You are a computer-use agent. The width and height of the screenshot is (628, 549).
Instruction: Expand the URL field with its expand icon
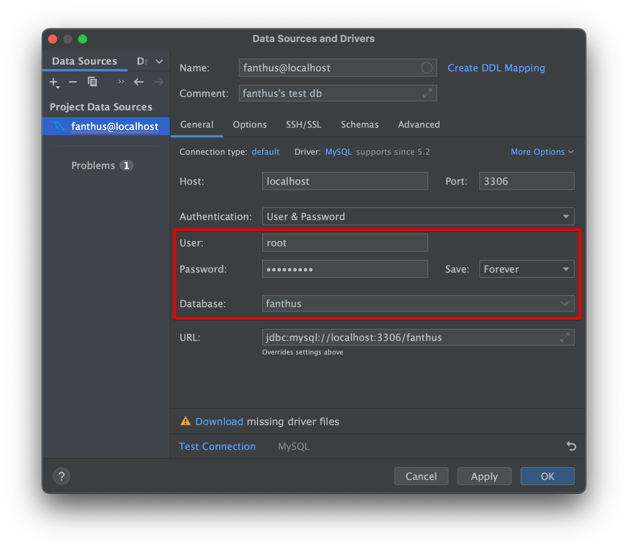click(565, 337)
